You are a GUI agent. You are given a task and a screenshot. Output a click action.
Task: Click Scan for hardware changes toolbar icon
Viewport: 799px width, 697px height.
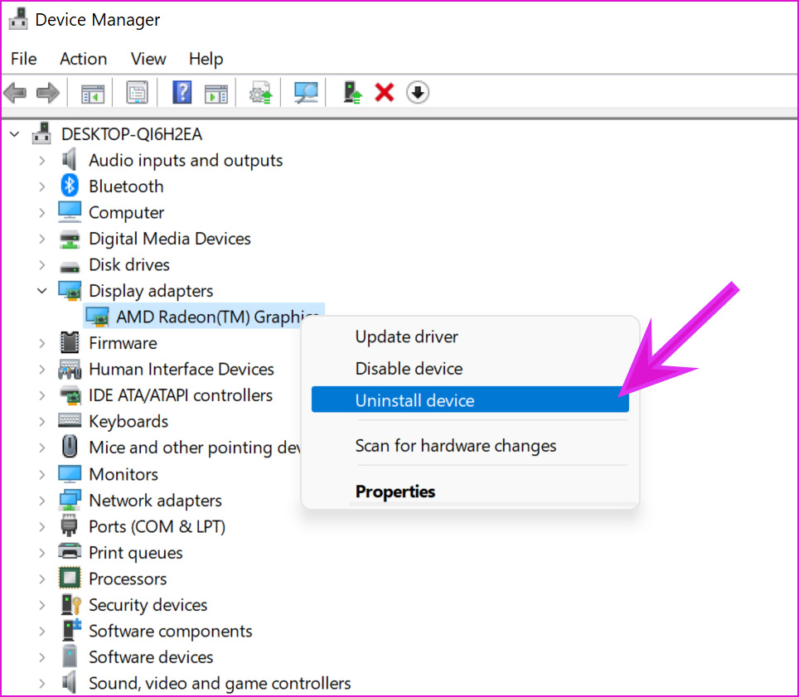[x=306, y=93]
